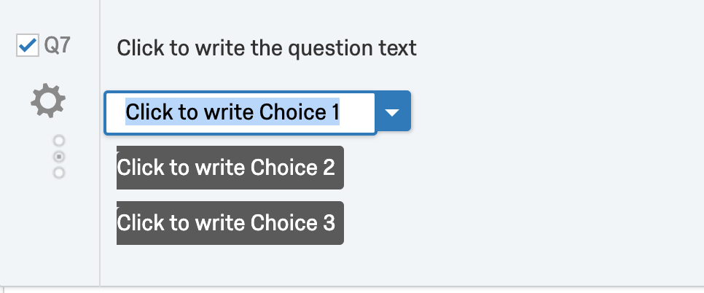Screen dimensions: 704x293
Task: Open the Choice 1 options dropdown arrow
Action: pos(393,112)
